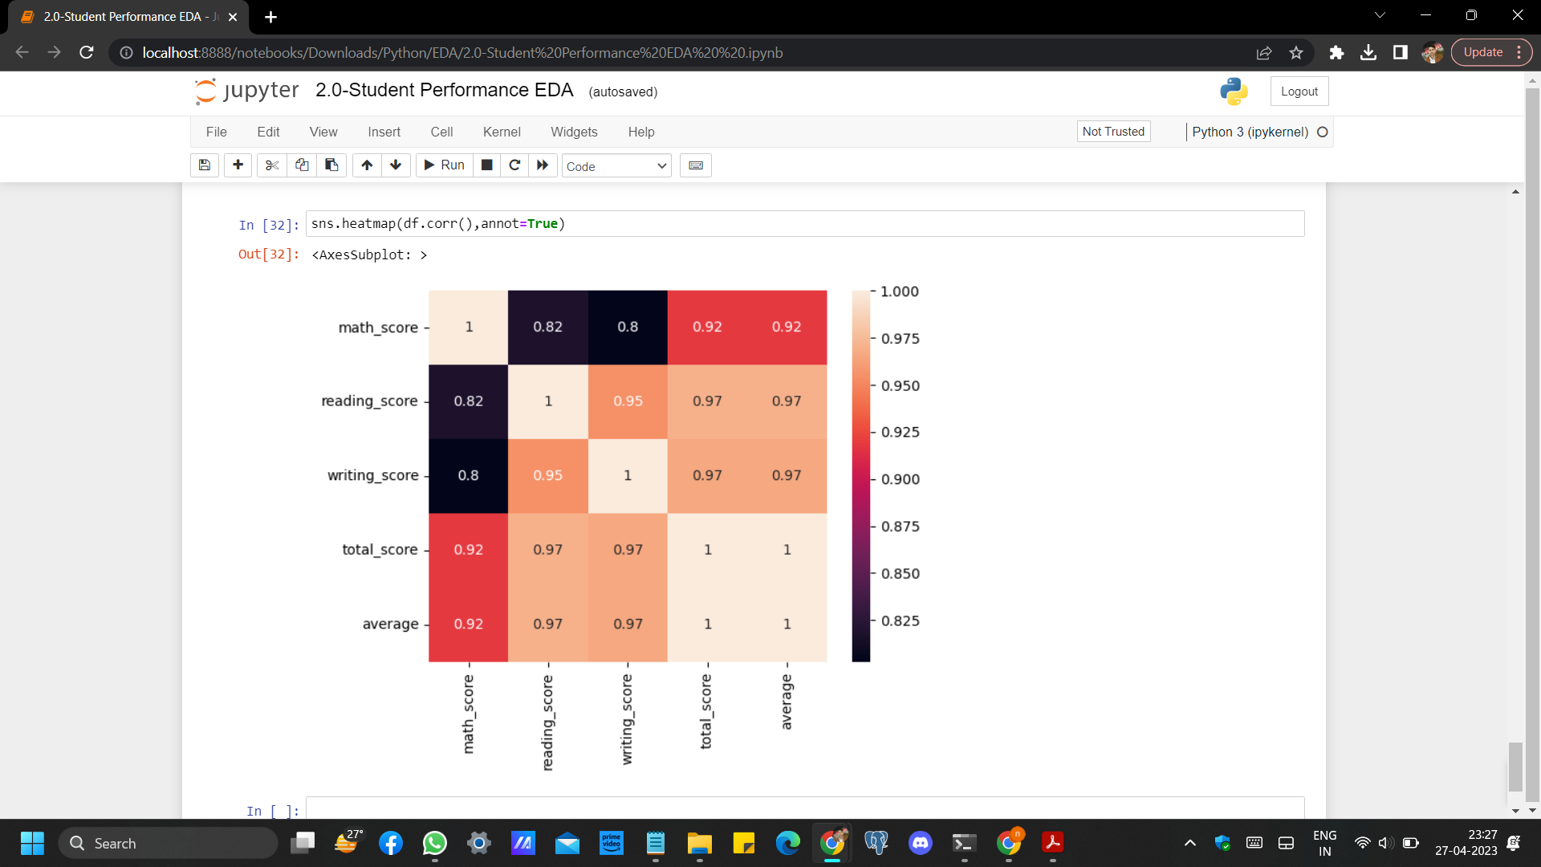Cut selected cells with scissors icon
1541x867 pixels.
click(271, 165)
